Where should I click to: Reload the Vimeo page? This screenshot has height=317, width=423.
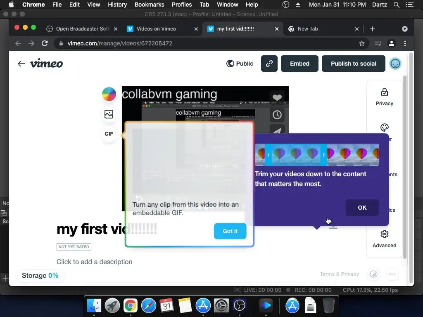pyautogui.click(x=45, y=43)
